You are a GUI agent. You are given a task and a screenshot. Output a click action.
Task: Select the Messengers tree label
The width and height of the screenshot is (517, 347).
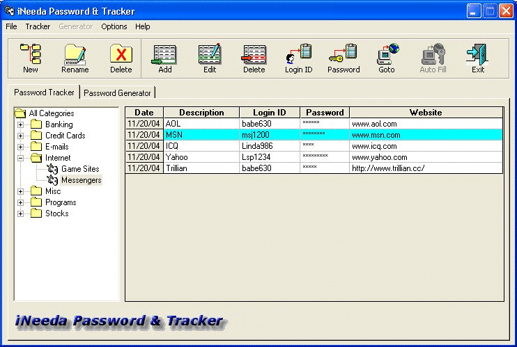coord(81,180)
